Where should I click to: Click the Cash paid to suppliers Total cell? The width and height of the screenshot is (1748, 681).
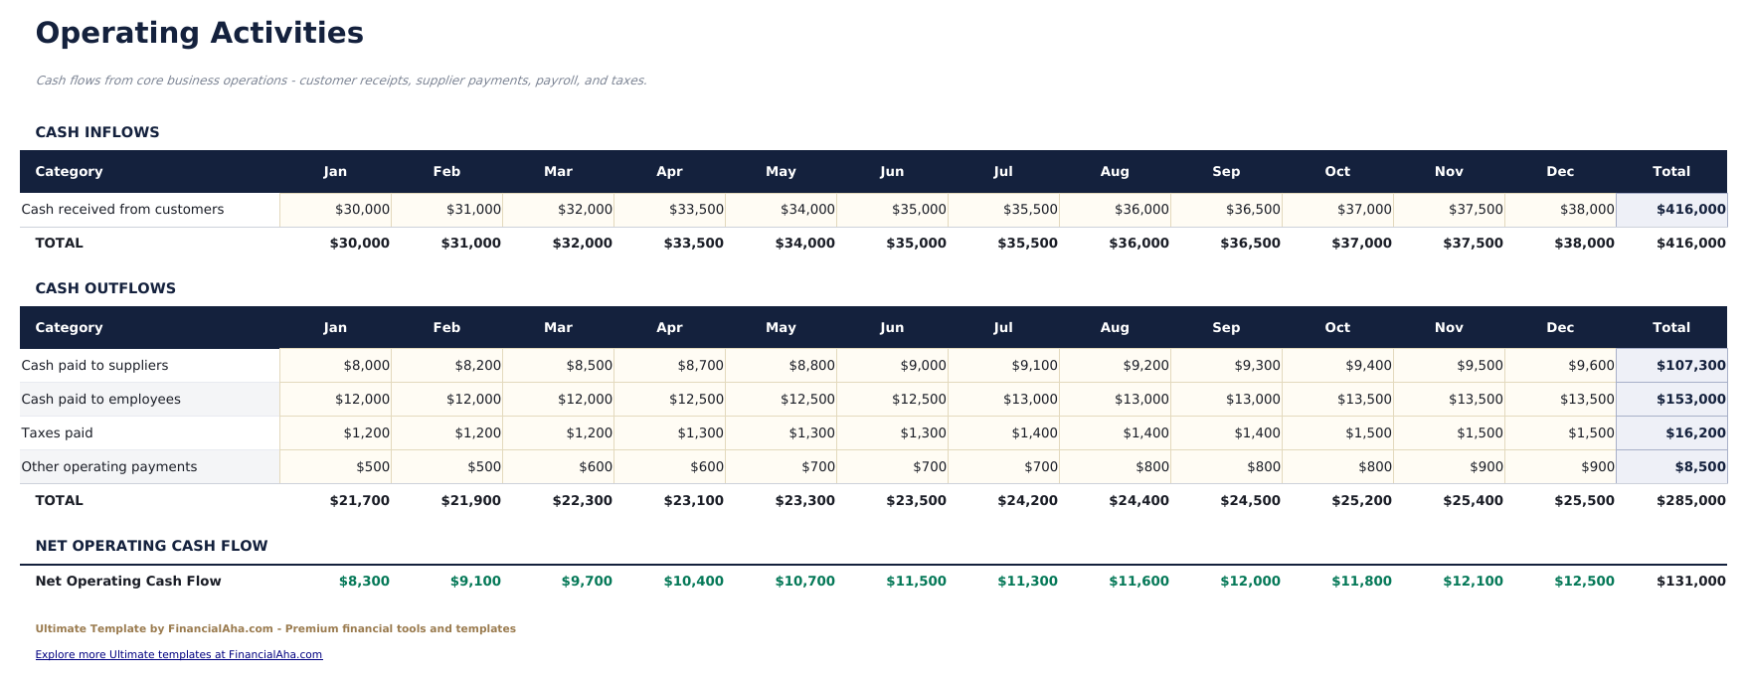[1672, 366]
